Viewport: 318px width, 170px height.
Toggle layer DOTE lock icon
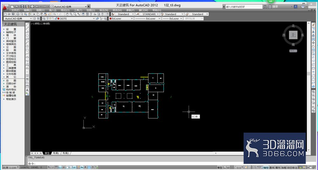point(56,19)
